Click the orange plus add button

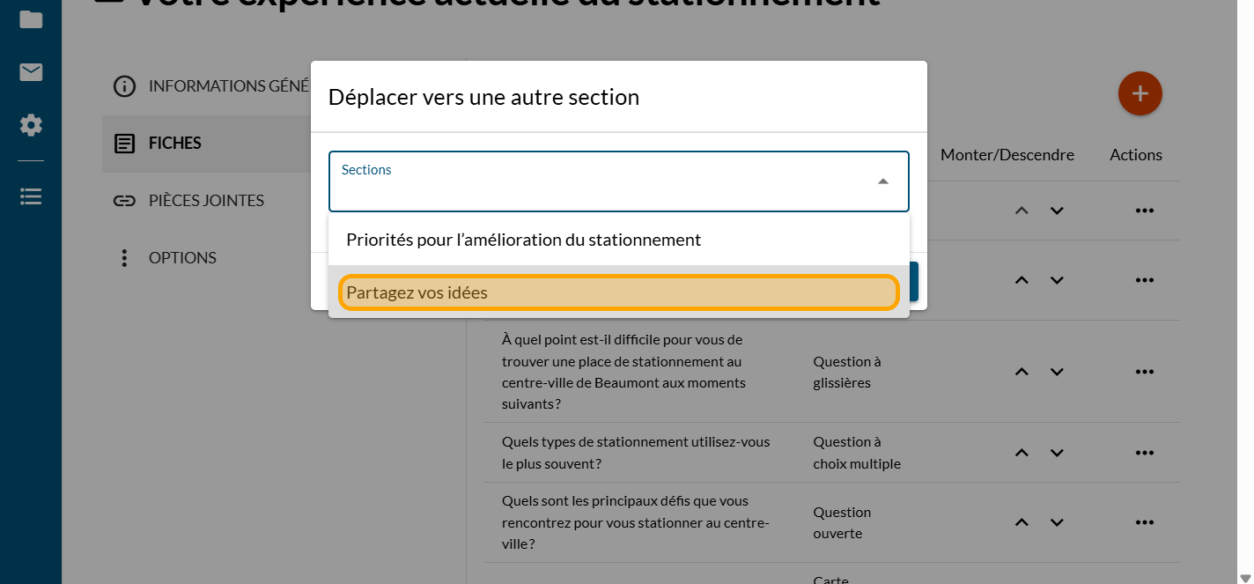coord(1140,93)
